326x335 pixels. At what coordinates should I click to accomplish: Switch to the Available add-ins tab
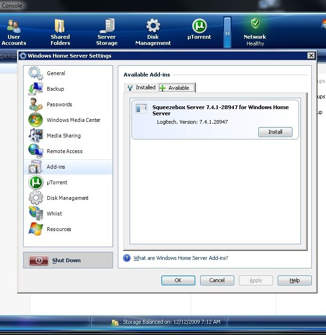coord(176,88)
